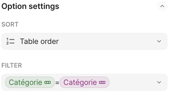
Task: Click the Table order text
Action: pos(39,41)
